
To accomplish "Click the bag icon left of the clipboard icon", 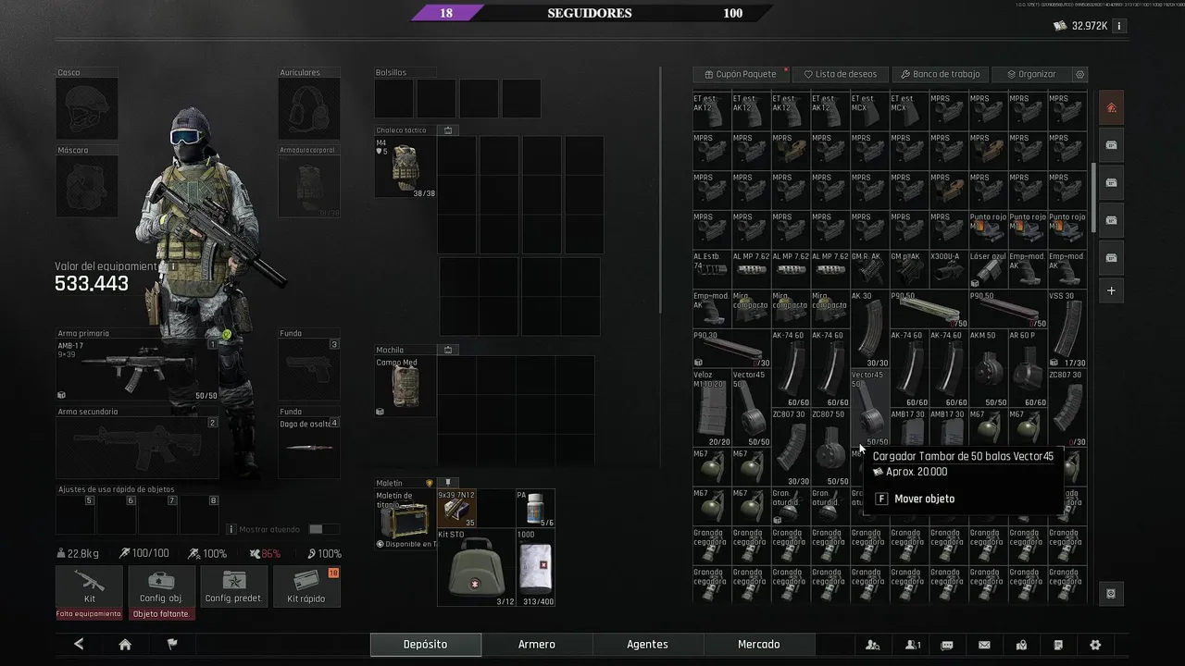I will coord(1021,645).
